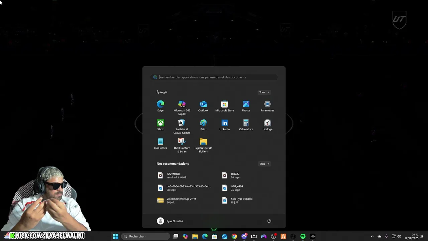Show all apps with Tous button
The width and height of the screenshot is (428, 241).
pos(264,92)
